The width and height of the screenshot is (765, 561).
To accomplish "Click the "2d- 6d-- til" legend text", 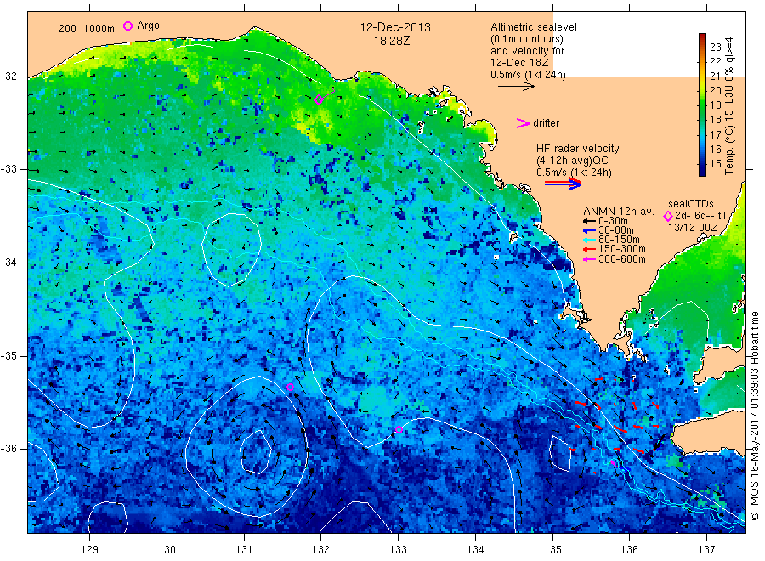I will click(x=700, y=216).
